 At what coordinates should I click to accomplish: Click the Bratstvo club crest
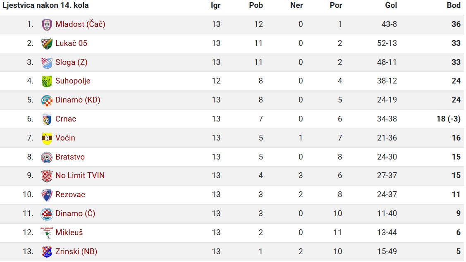[47, 157]
